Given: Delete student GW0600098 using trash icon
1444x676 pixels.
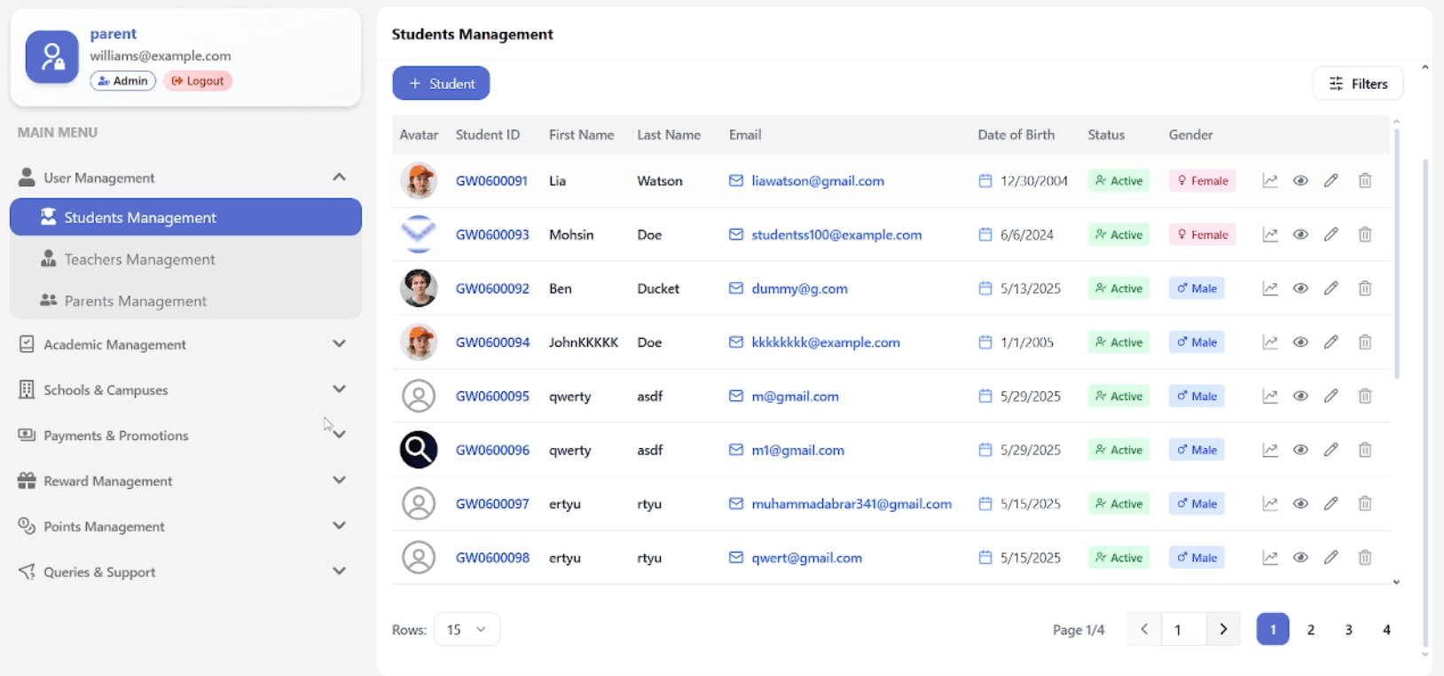Looking at the screenshot, I should pos(1365,558).
